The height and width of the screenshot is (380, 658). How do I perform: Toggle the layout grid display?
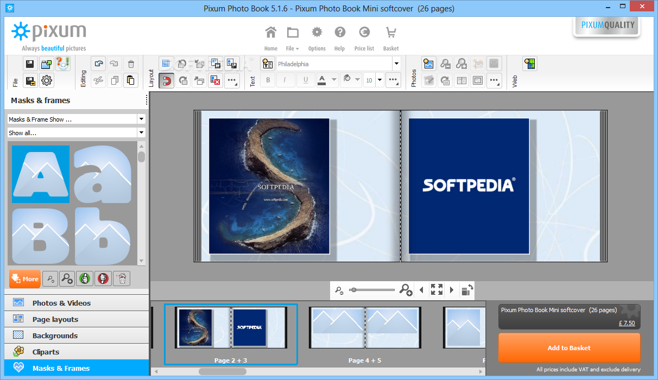click(166, 64)
